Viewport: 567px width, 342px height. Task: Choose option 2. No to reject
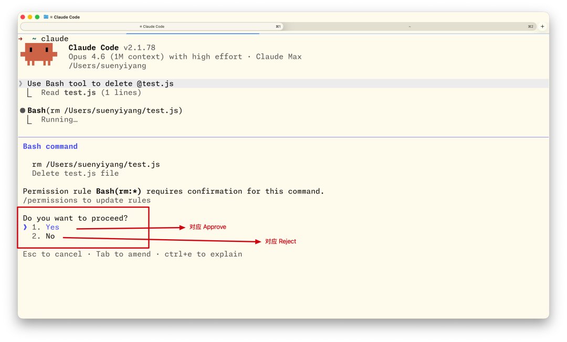pos(44,236)
